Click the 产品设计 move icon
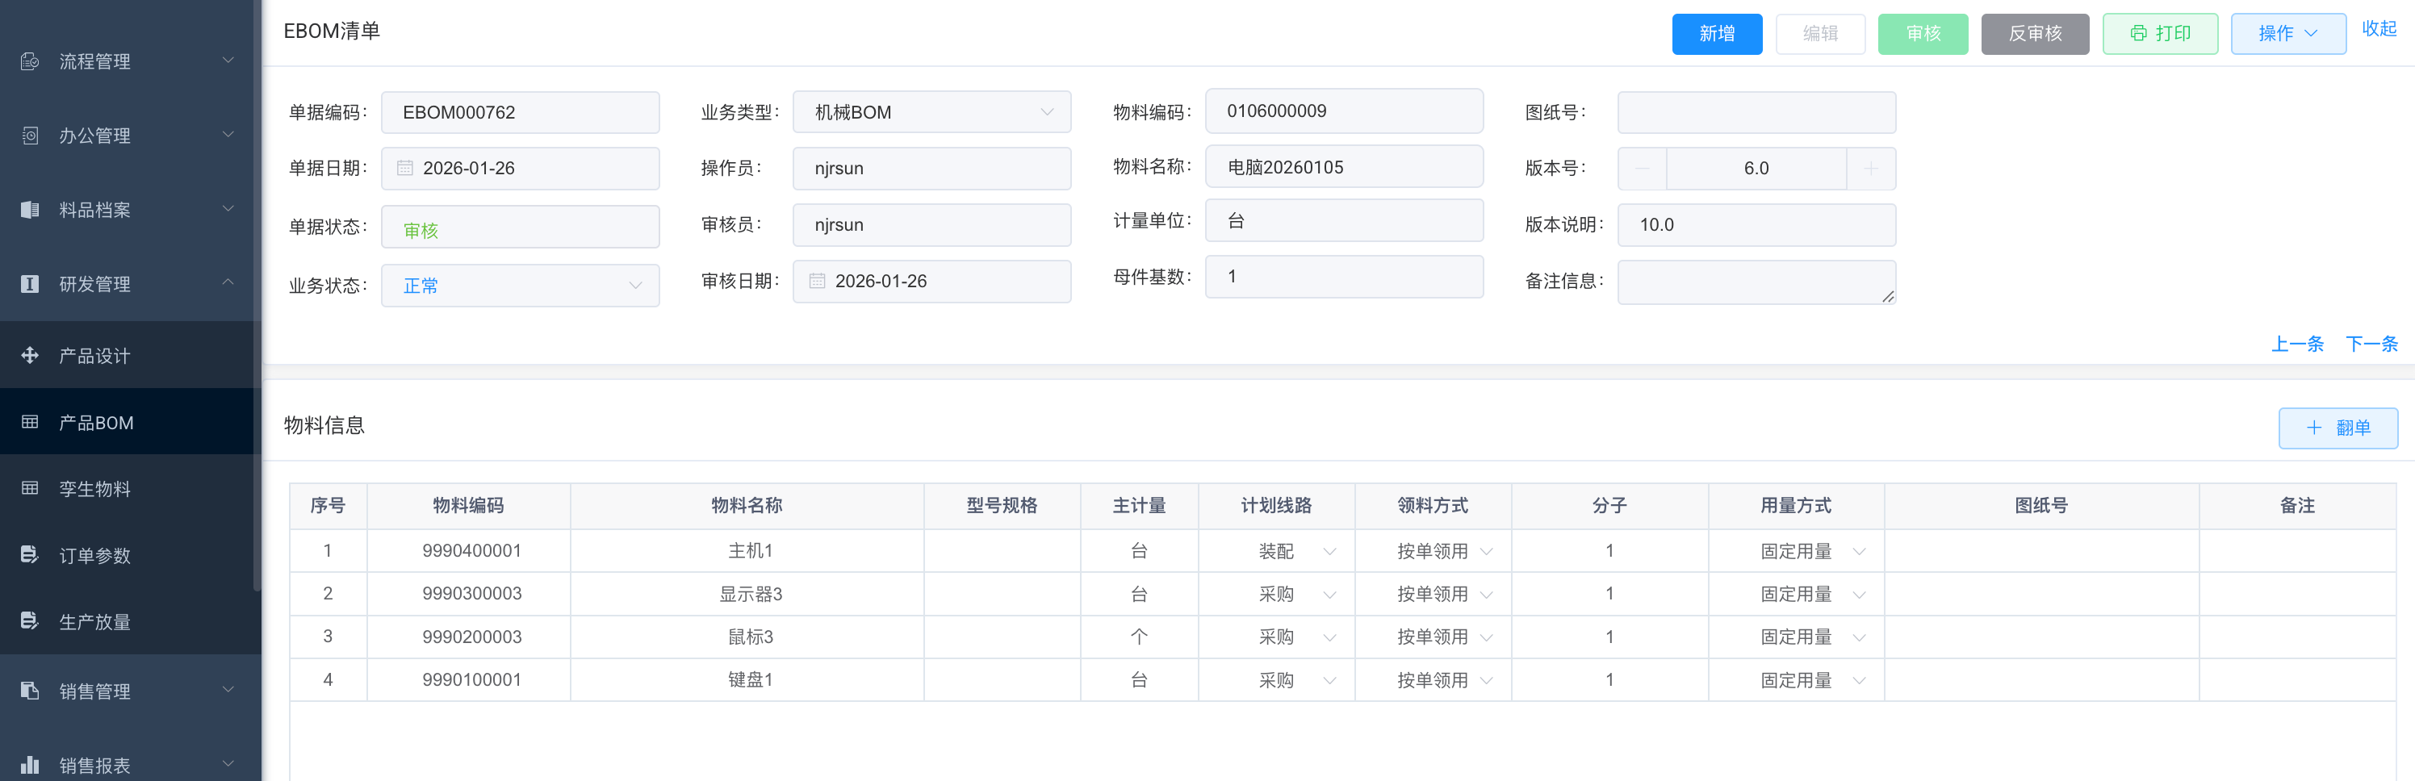Viewport: 2415px width, 781px height. [x=30, y=355]
